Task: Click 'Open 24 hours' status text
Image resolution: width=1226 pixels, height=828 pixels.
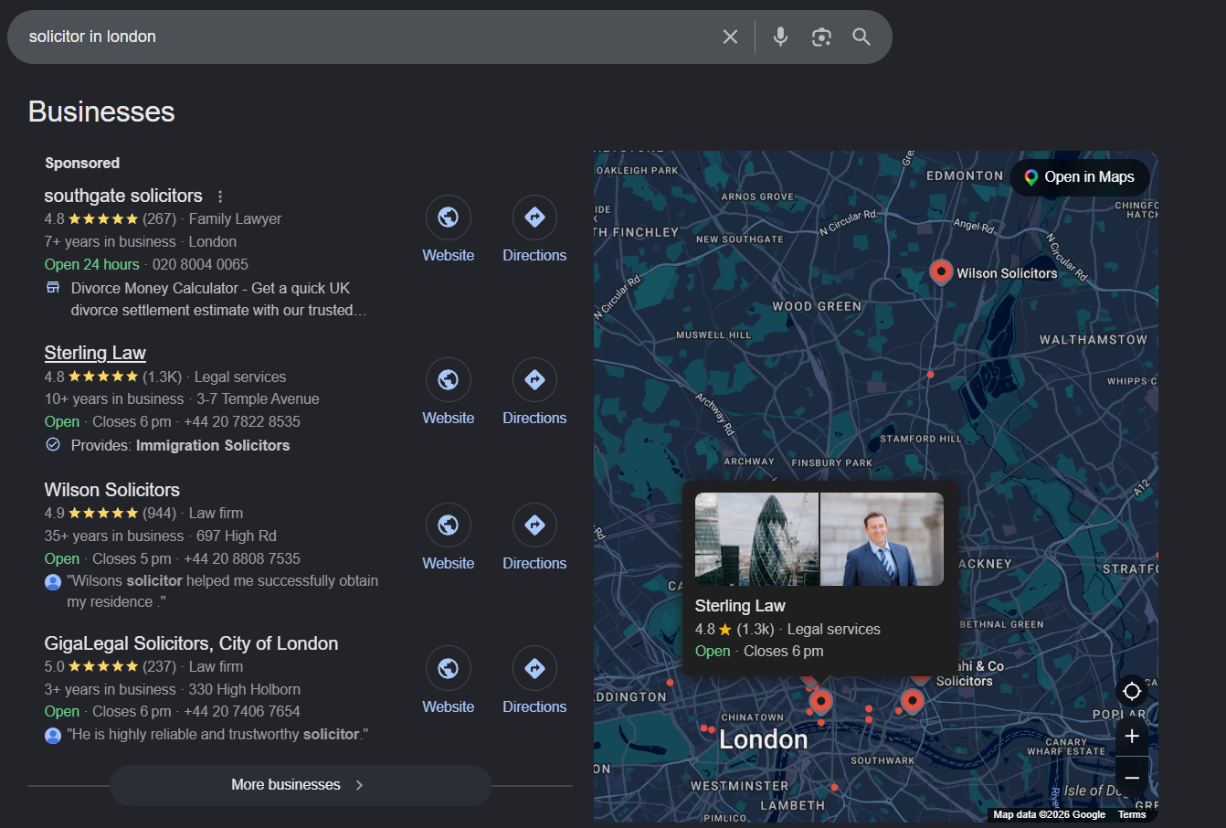Action: [x=91, y=264]
